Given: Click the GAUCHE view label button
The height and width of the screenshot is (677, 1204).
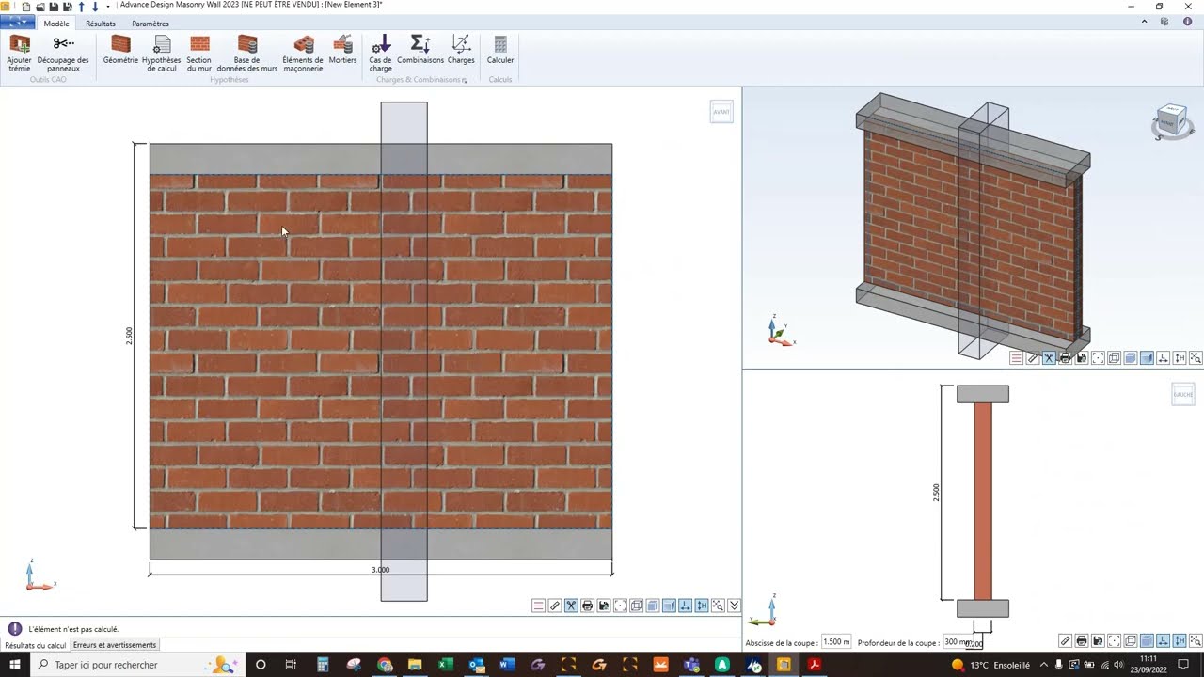Looking at the screenshot, I should point(1183,395).
